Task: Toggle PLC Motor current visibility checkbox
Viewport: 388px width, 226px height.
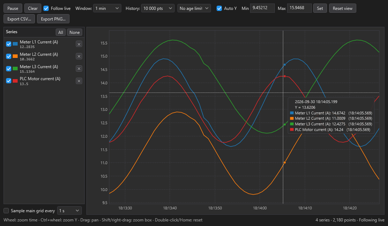Action: tap(9, 81)
